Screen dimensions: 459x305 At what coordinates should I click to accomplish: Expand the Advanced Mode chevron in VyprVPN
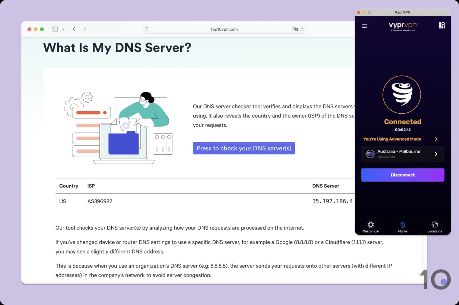436,139
